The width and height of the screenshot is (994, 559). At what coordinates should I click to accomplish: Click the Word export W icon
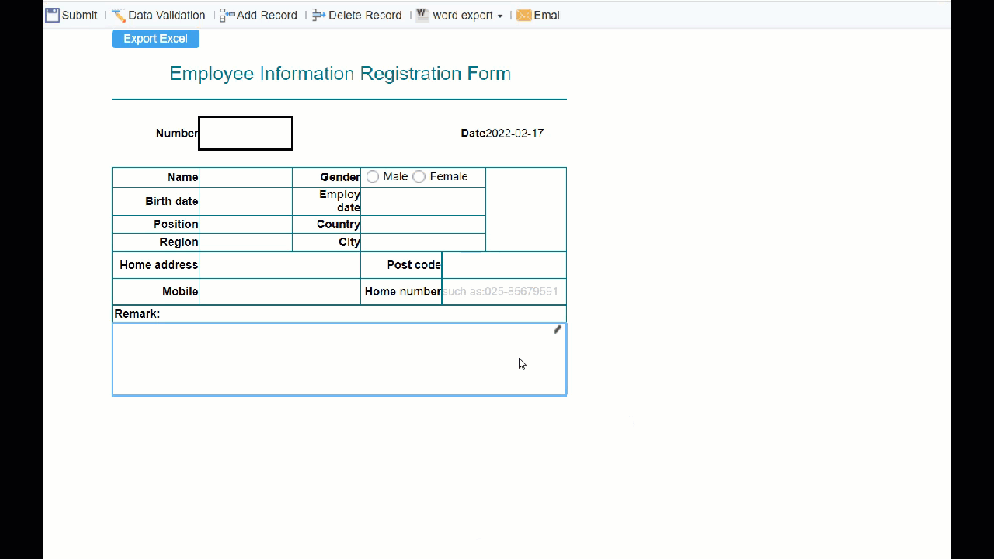point(421,14)
